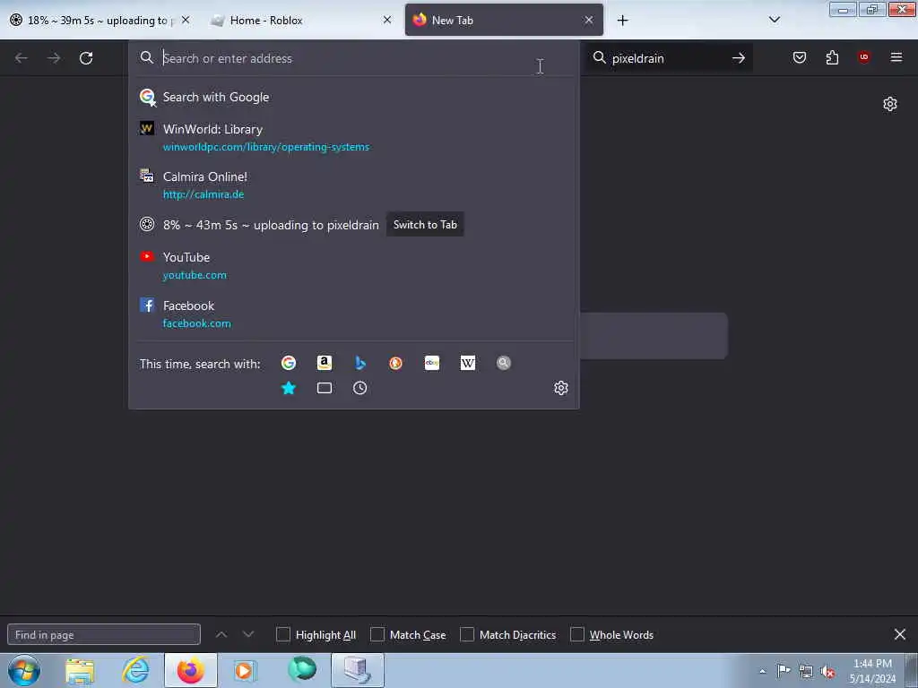This screenshot has height=688, width=918.
Task: Search history with the clock icon
Action: 360,388
